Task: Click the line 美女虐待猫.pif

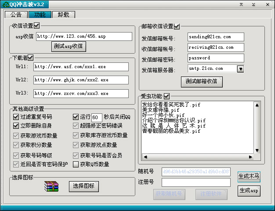Action: [x=161, y=110]
